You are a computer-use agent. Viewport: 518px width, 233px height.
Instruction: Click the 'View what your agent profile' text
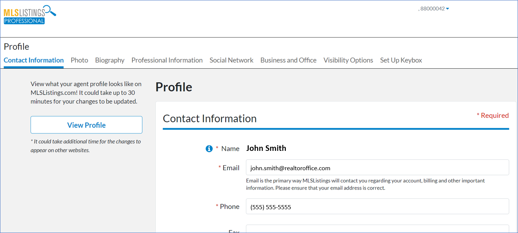[86, 93]
